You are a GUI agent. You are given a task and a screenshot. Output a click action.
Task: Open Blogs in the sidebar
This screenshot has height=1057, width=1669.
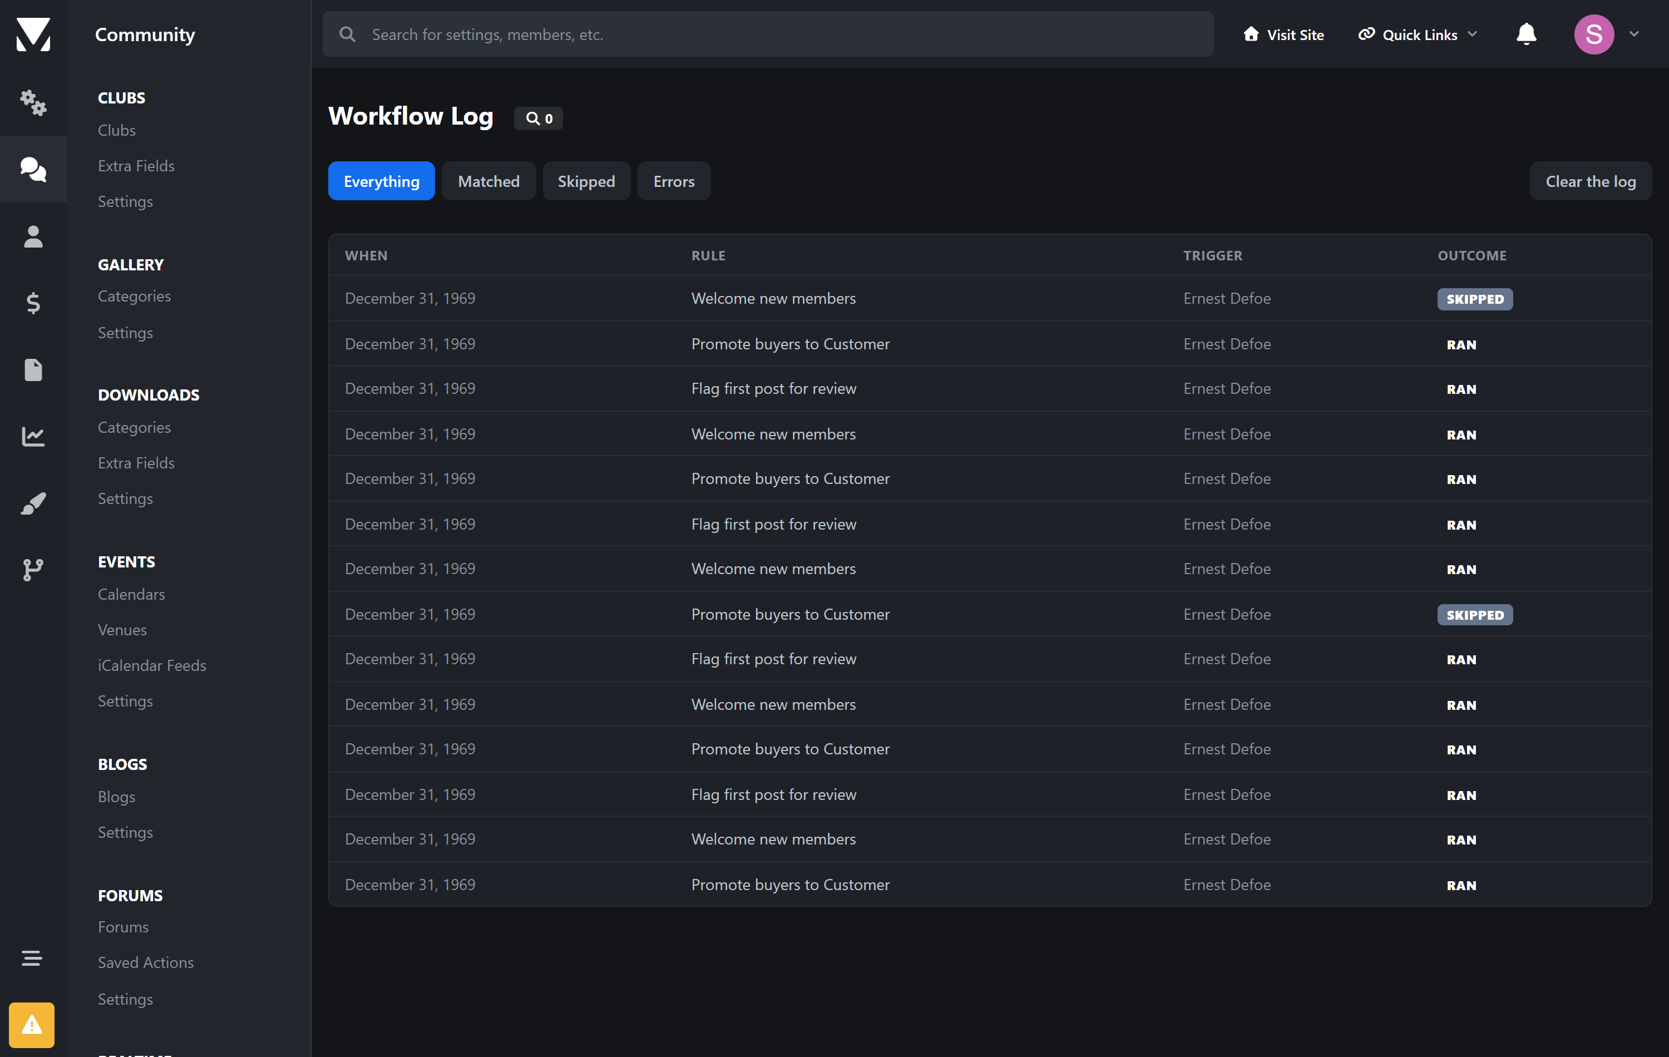[x=116, y=797]
